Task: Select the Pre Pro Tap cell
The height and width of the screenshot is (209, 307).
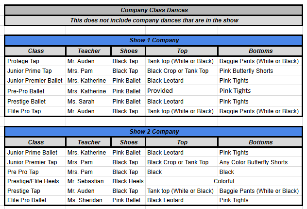Action: [35, 172]
